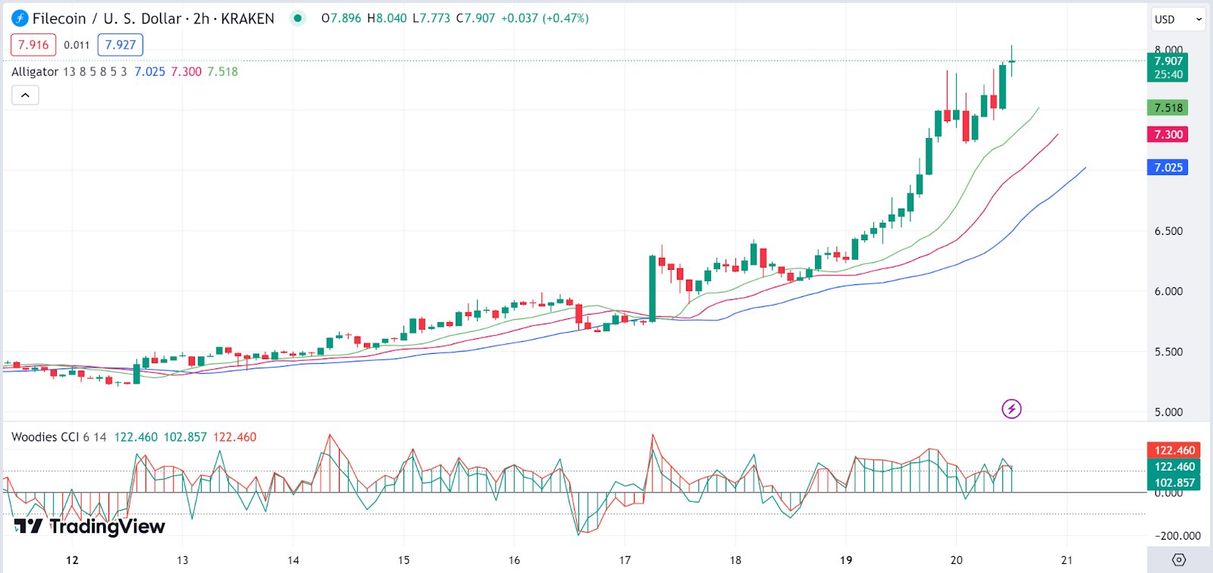Screen dimensions: 1213x573
Task: Click date 12 on time axis
Action: (72, 560)
